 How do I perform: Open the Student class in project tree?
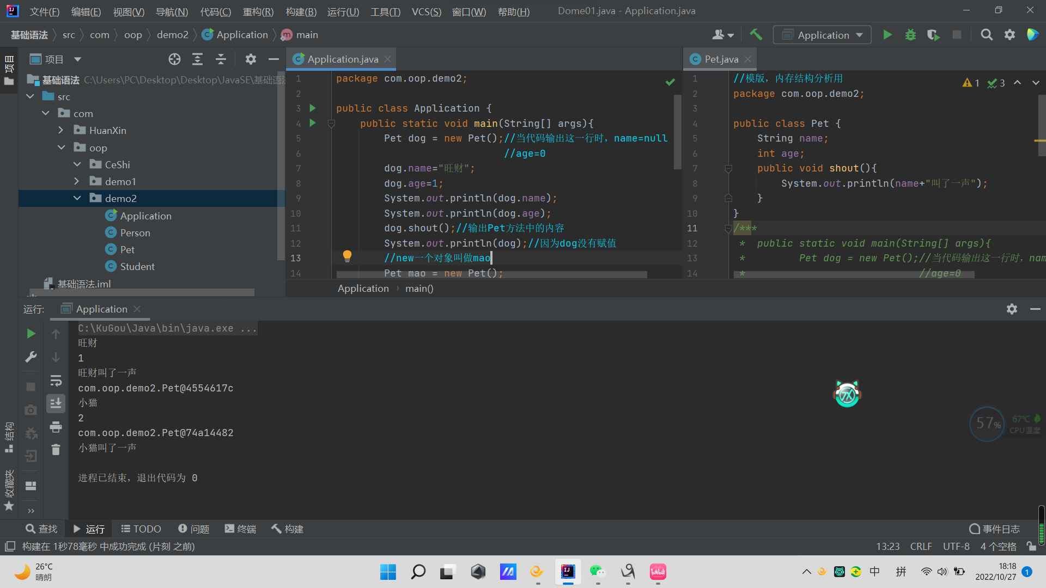[137, 266]
